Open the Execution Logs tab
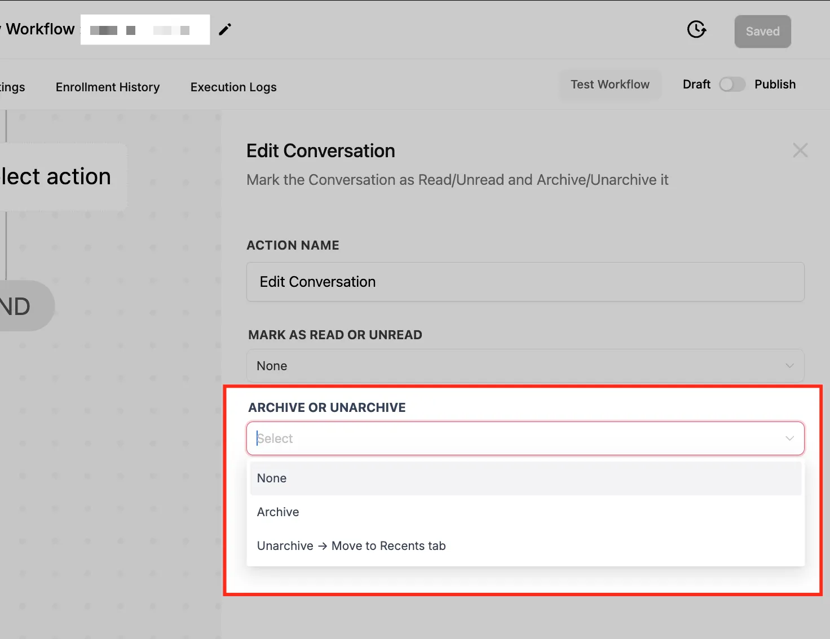The image size is (830, 639). click(233, 87)
